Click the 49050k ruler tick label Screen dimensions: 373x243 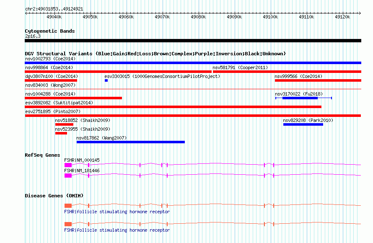[x=90, y=17]
